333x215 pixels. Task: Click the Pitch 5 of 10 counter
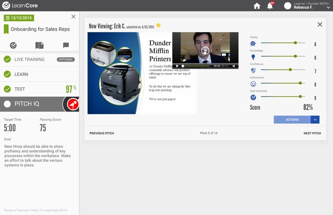point(209,133)
